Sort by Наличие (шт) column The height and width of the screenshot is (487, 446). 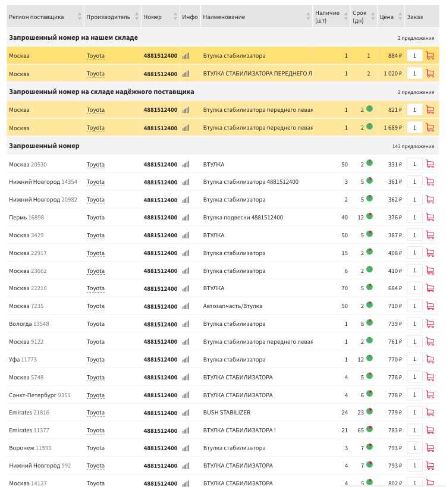click(x=346, y=17)
